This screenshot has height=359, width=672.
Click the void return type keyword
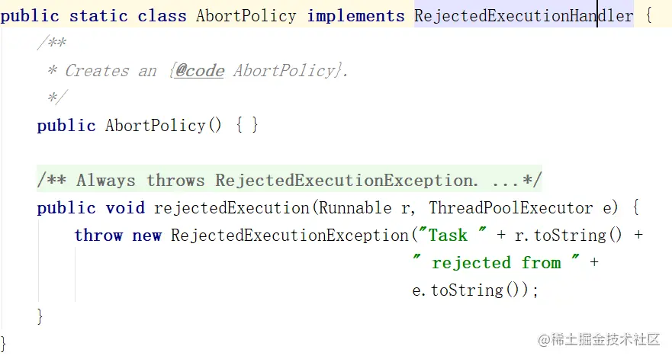(x=125, y=208)
